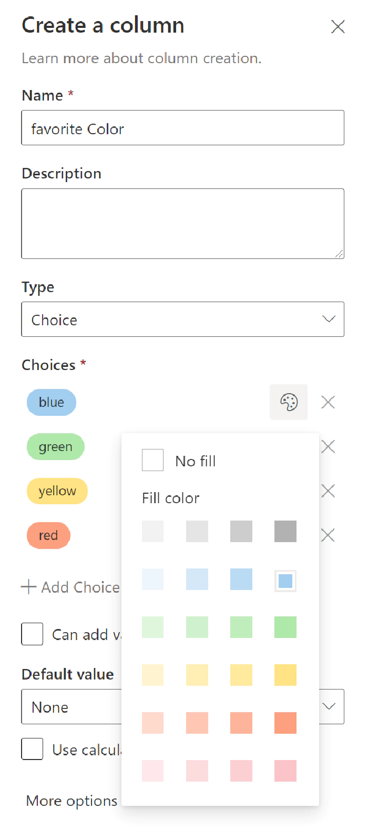Open the color palette picker for the blue choice
Viewport: 368px width, 829px height.
pos(289,402)
